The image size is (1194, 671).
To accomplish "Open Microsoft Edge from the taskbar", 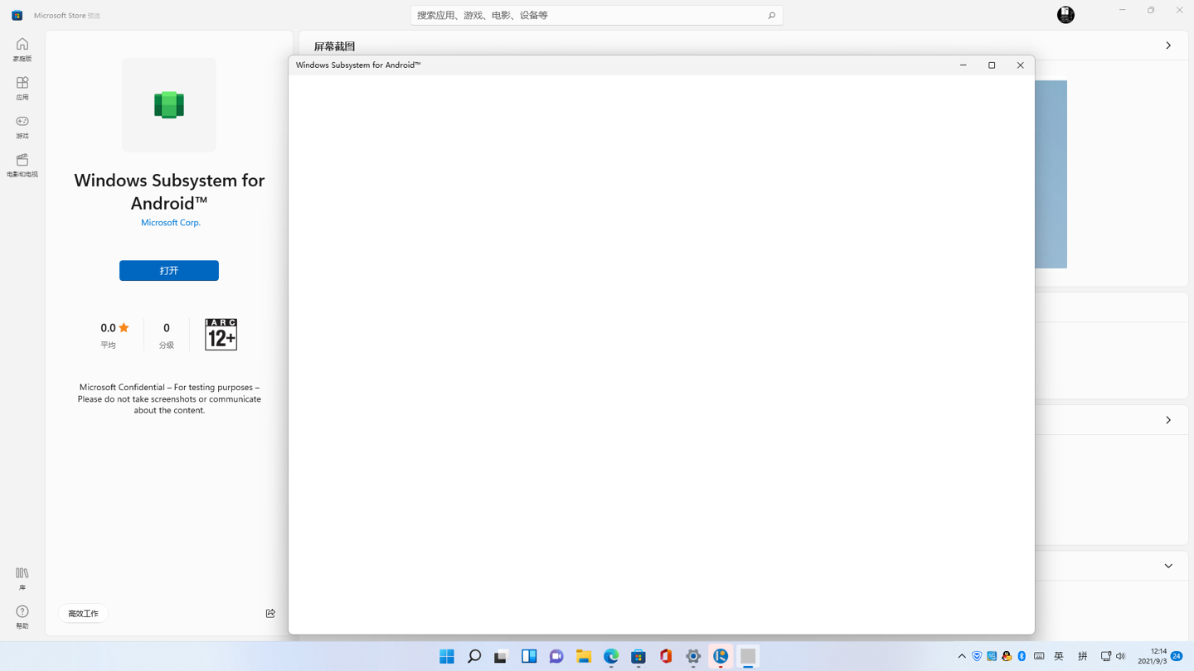I will (x=611, y=656).
